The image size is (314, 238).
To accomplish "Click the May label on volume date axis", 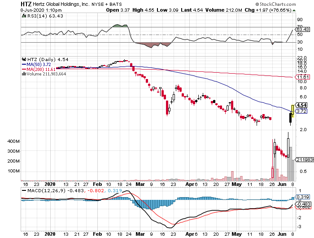I will click(236, 184).
